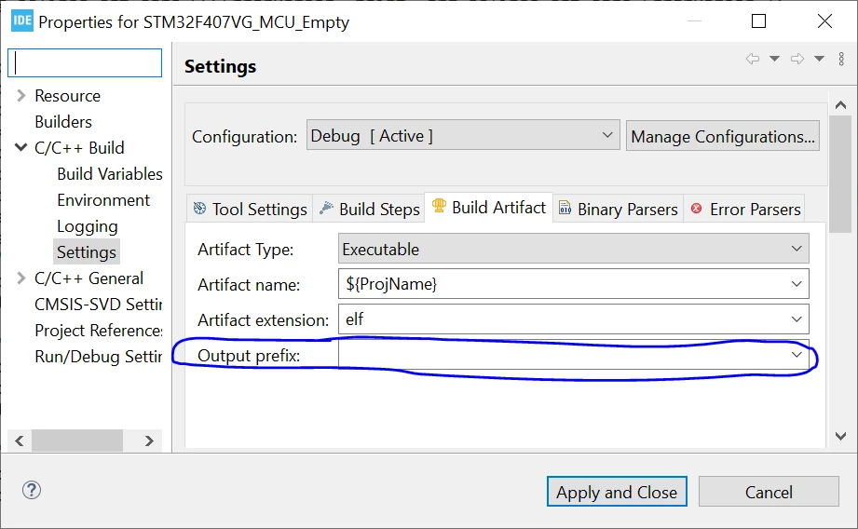
Task: Switch to the Build Artifact tab
Action: (x=489, y=208)
